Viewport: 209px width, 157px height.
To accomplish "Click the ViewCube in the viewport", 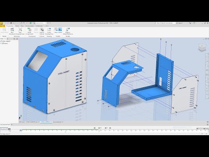I will pos(202,47).
